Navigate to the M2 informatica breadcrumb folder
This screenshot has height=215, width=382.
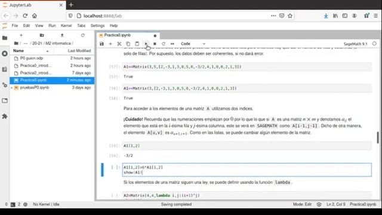[x=58, y=44]
